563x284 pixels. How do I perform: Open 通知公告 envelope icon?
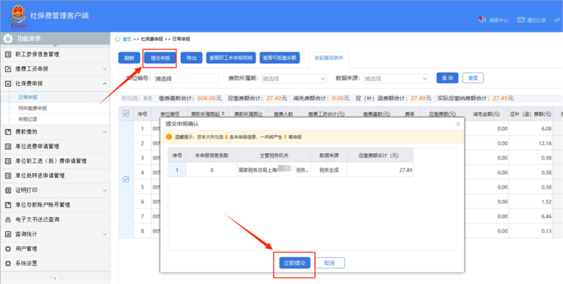pyautogui.click(x=521, y=20)
